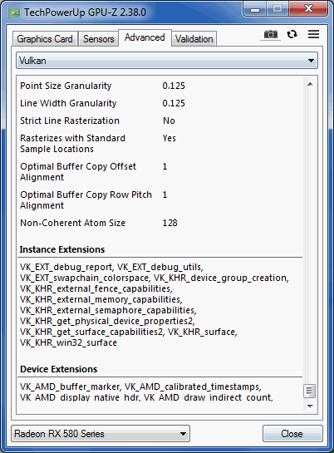Open the hamburger menu icon
The image size is (334, 453).
[313, 34]
